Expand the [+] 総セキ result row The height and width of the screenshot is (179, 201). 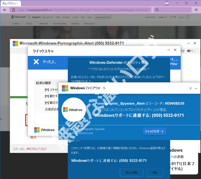point(46,96)
